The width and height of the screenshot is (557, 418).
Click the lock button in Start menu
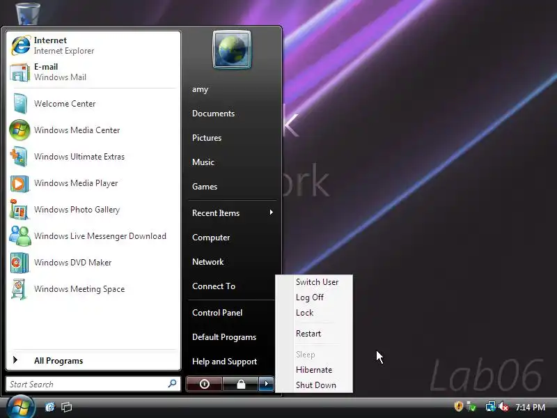(241, 384)
